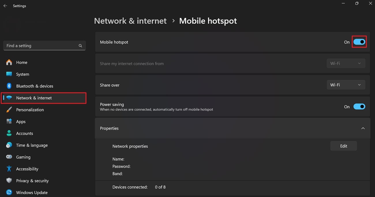Open the Accessibility icon

click(x=9, y=169)
